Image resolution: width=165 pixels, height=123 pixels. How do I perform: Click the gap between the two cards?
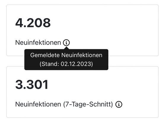[133, 61]
